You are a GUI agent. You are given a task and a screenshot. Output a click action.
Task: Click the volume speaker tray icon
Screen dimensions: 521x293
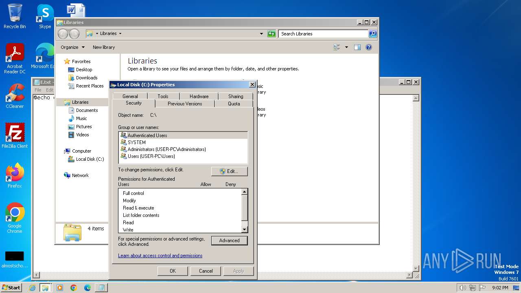pyautogui.click(x=462, y=288)
